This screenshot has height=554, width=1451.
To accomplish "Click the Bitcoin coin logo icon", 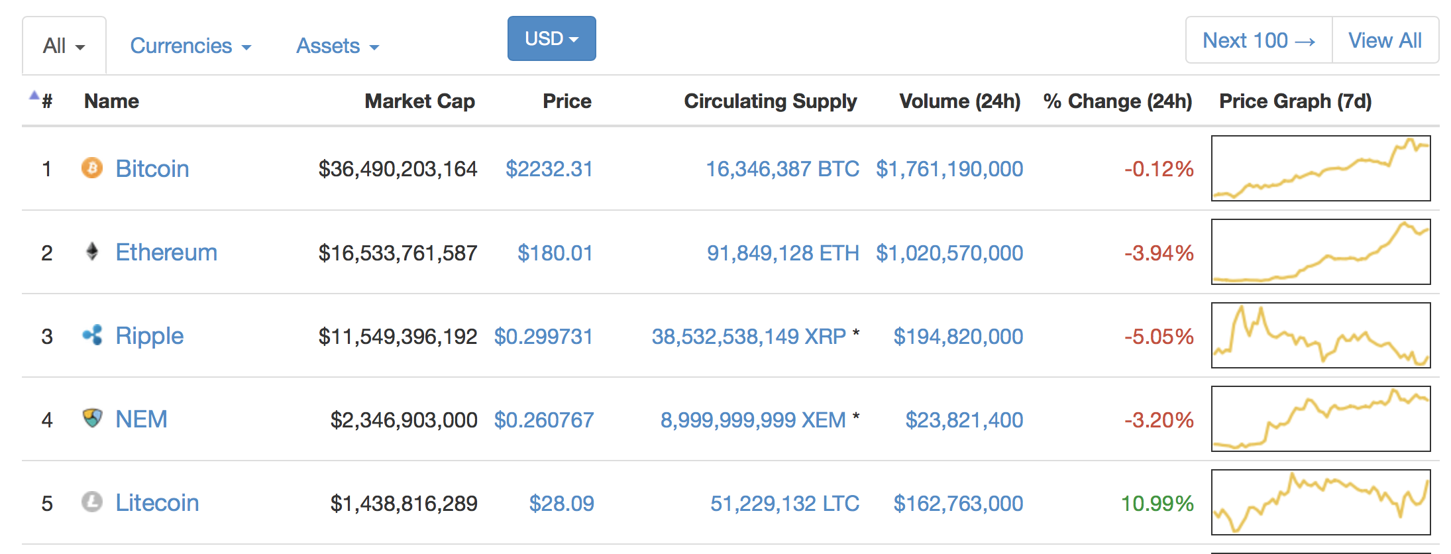I will click(x=92, y=168).
